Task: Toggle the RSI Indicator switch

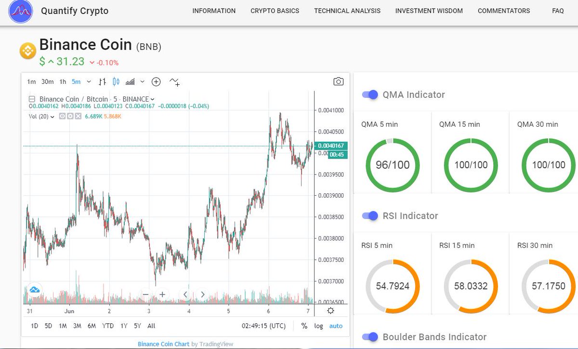Action: coord(370,215)
